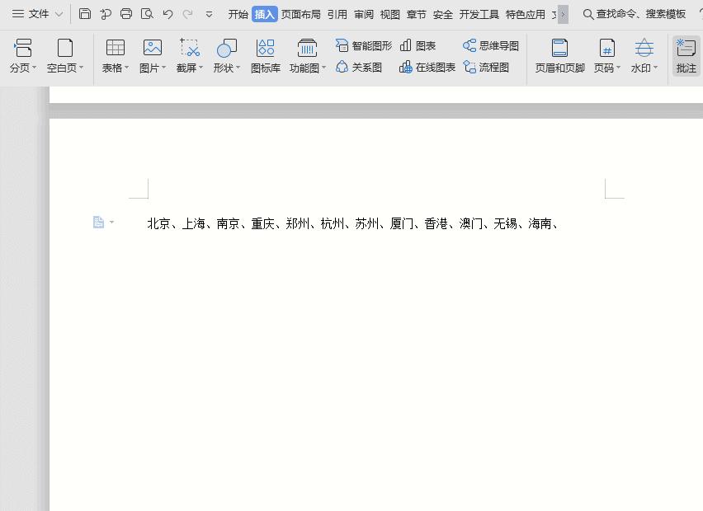
Task: Open the quick access toolbar customize chevron
Action: pos(209,14)
